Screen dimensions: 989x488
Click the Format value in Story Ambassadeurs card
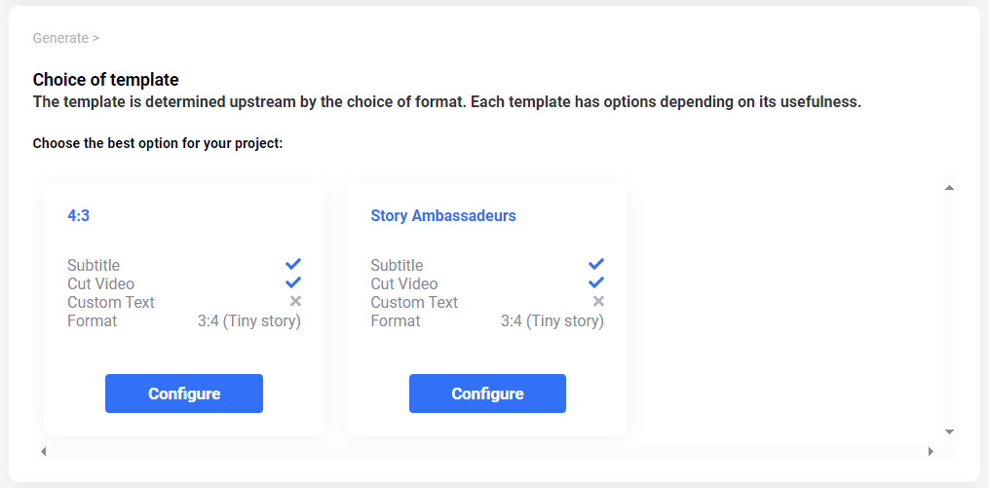click(x=552, y=320)
